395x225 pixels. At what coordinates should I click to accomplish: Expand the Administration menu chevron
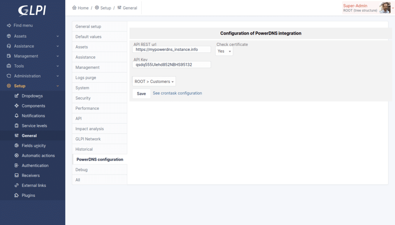pyautogui.click(x=58, y=76)
